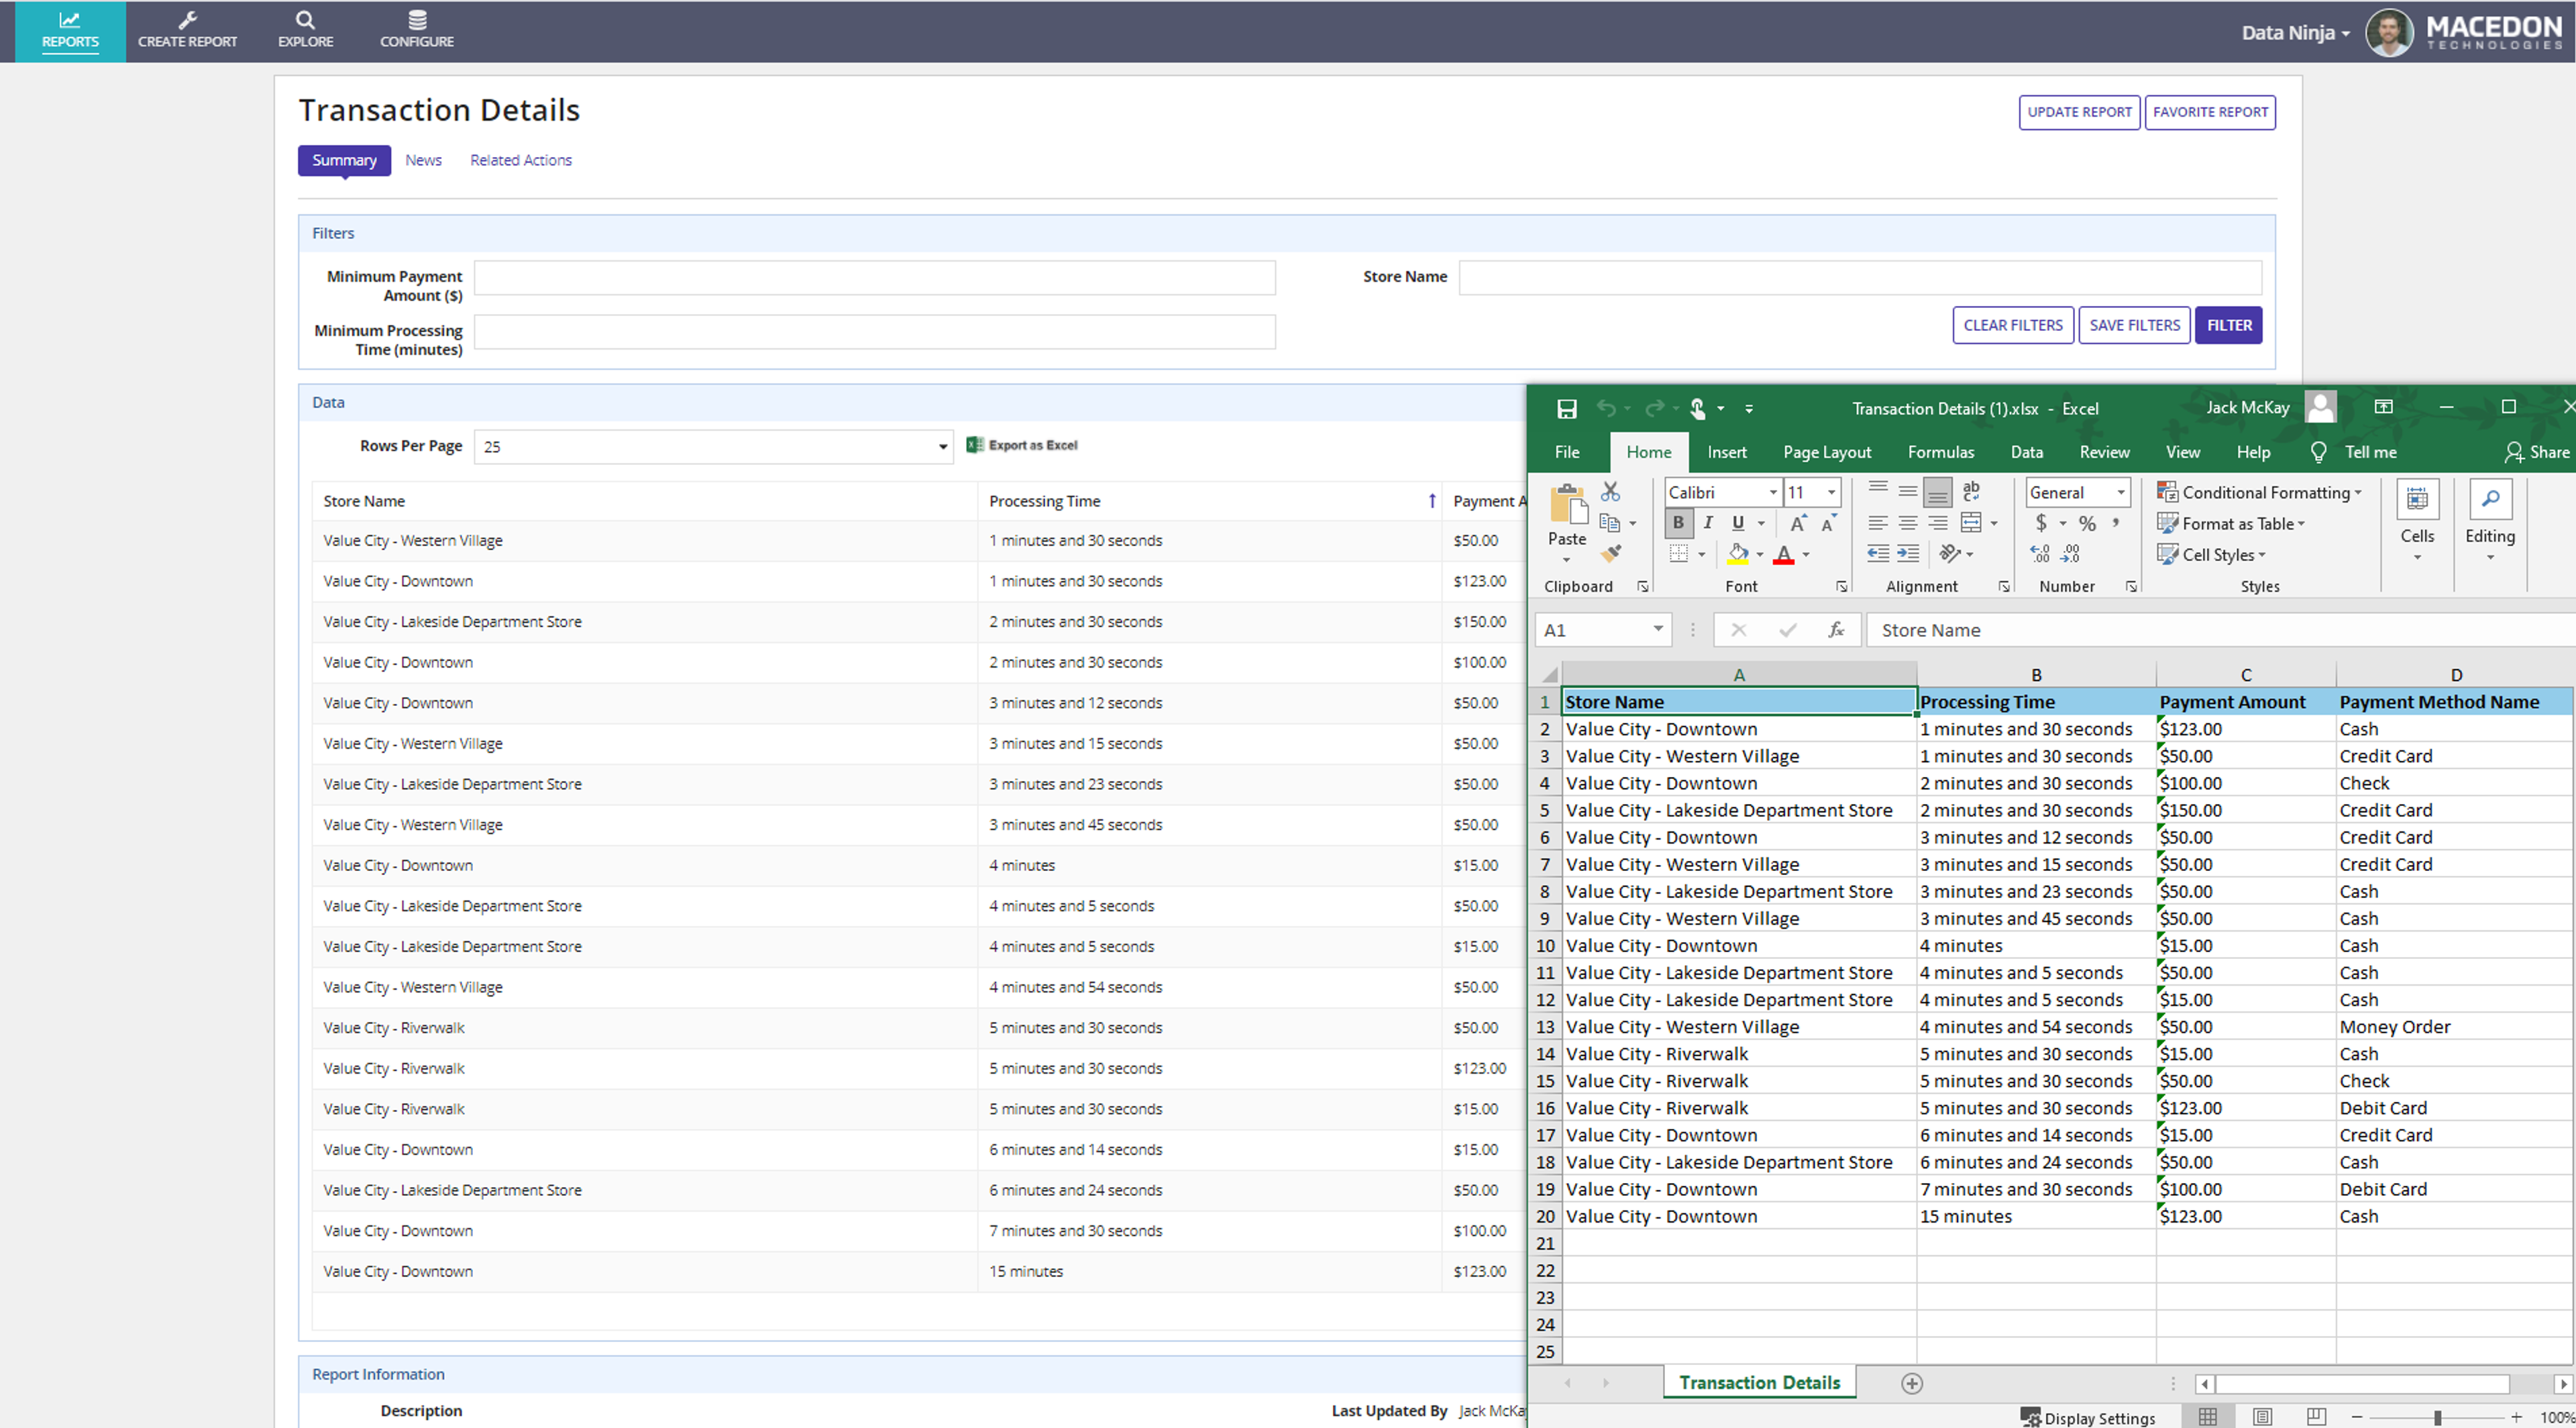Switch to the Formulas ribbon tab
This screenshot has height=1428, width=2576.
pos(1941,452)
